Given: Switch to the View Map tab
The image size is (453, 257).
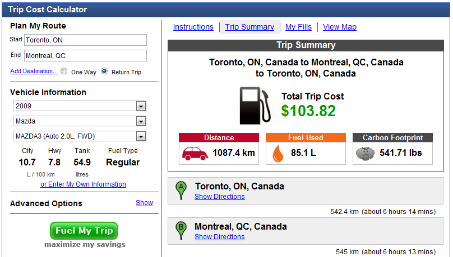Looking at the screenshot, I should point(339,27).
